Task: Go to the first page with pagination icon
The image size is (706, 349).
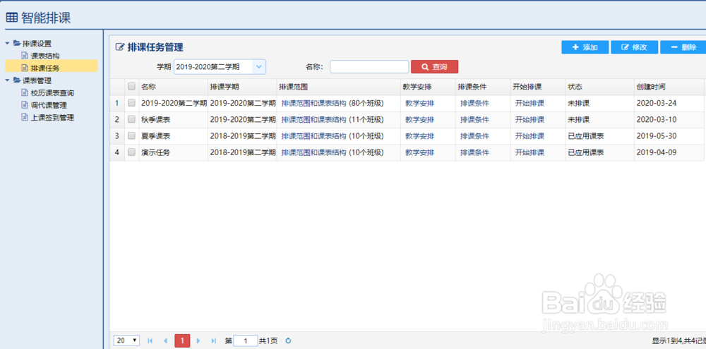Action: [x=150, y=341]
